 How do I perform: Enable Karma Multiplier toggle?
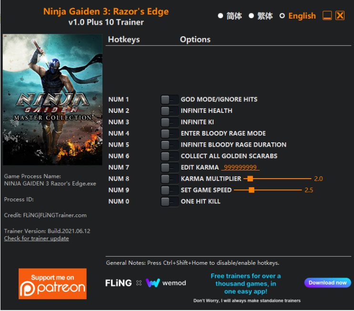click(x=170, y=179)
